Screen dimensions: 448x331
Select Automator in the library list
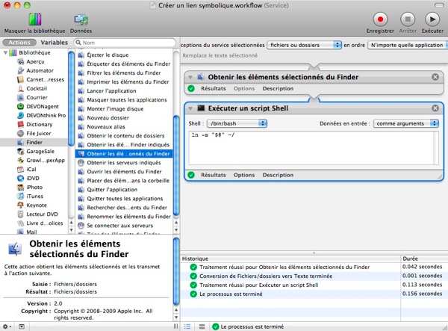coord(40,70)
